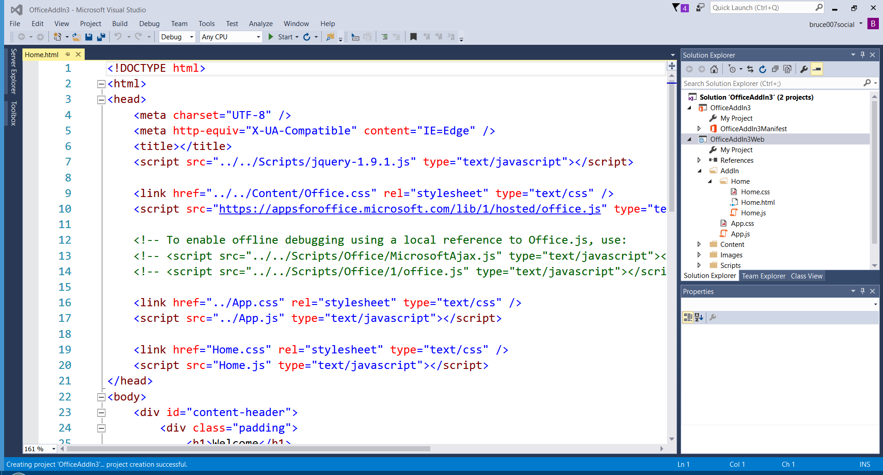Click the split editor handle above scrollbar
This screenshot has height=475, width=883.
[x=672, y=66]
